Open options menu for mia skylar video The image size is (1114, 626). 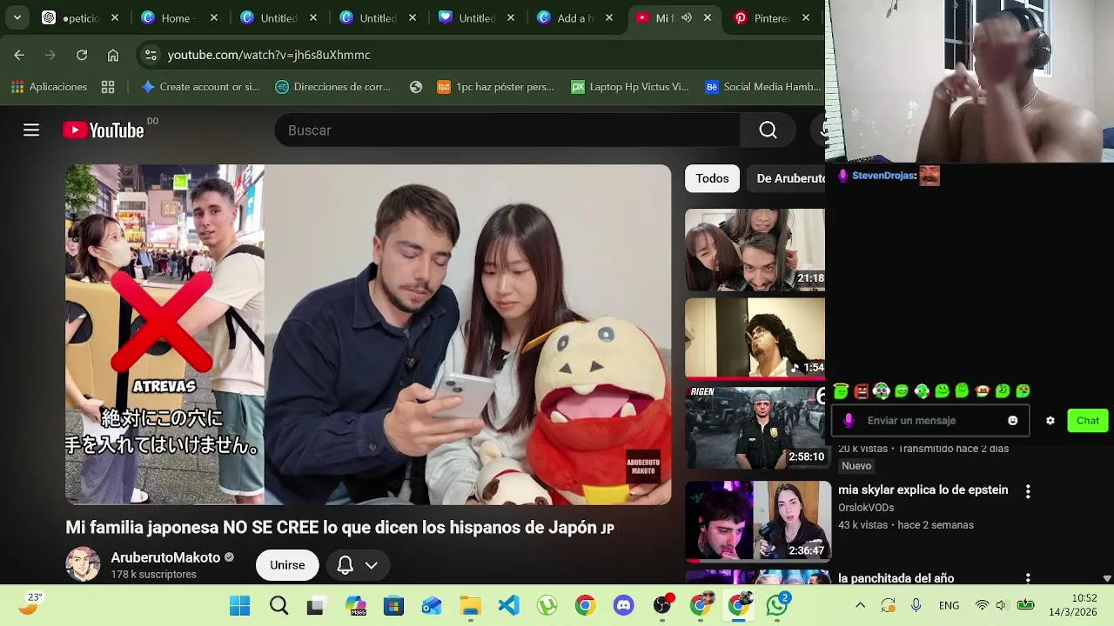(1028, 491)
